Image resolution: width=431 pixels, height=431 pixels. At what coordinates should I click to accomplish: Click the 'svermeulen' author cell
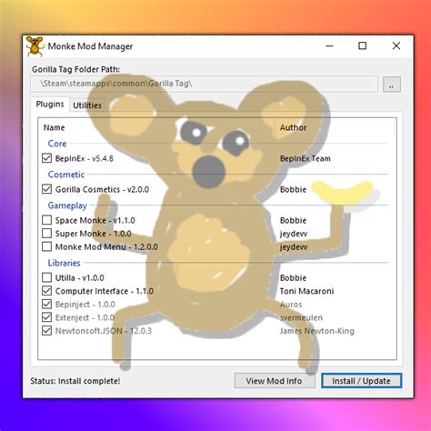tap(301, 317)
